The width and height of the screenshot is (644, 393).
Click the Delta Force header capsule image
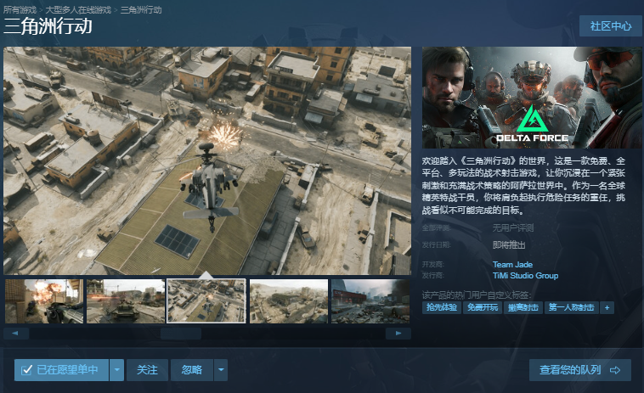tap(532, 98)
